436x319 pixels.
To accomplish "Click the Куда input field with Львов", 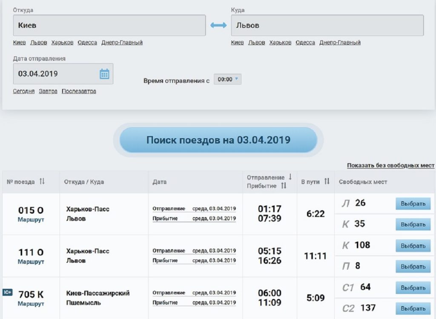I will click(327, 26).
